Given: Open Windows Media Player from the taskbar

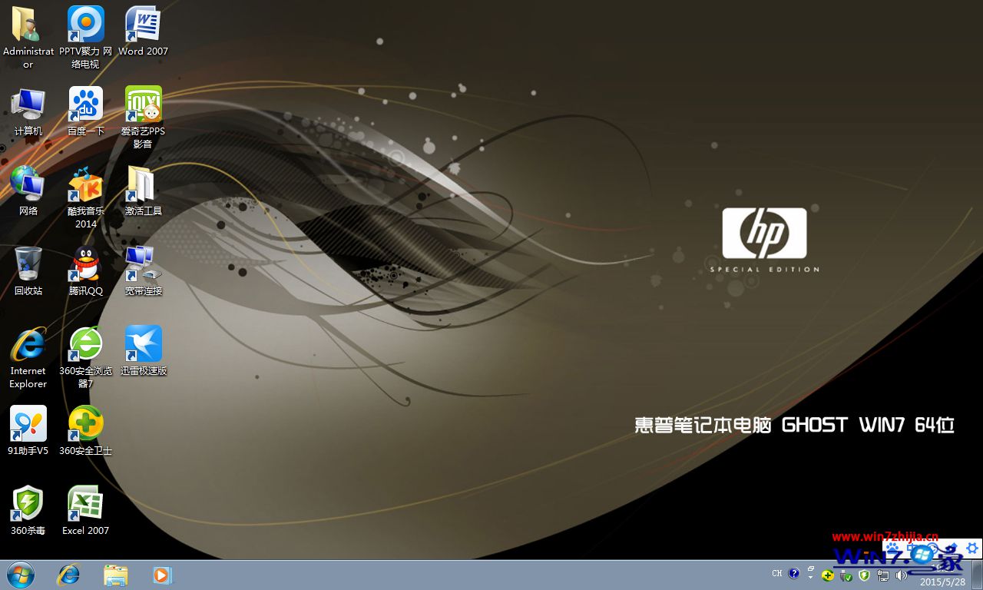Looking at the screenshot, I should [162, 575].
